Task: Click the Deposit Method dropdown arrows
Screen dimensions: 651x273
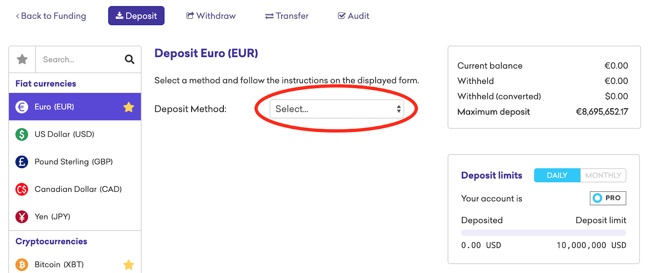Action: click(399, 109)
